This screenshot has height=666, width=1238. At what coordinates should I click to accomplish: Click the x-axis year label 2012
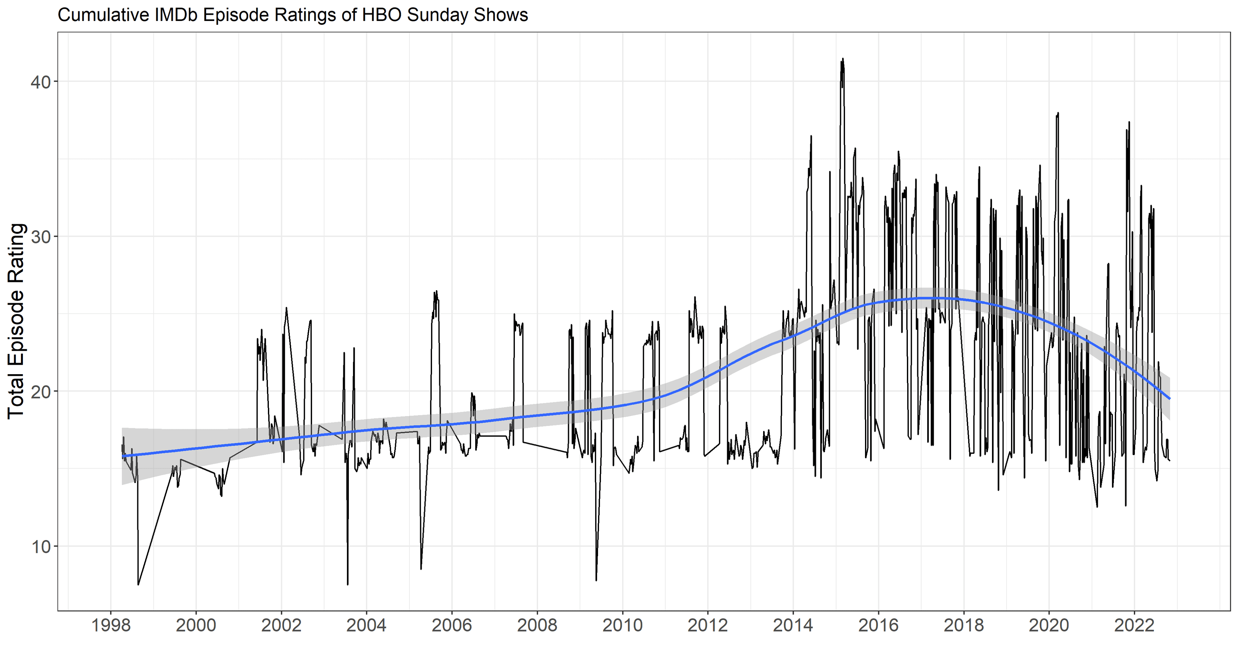pos(707,625)
